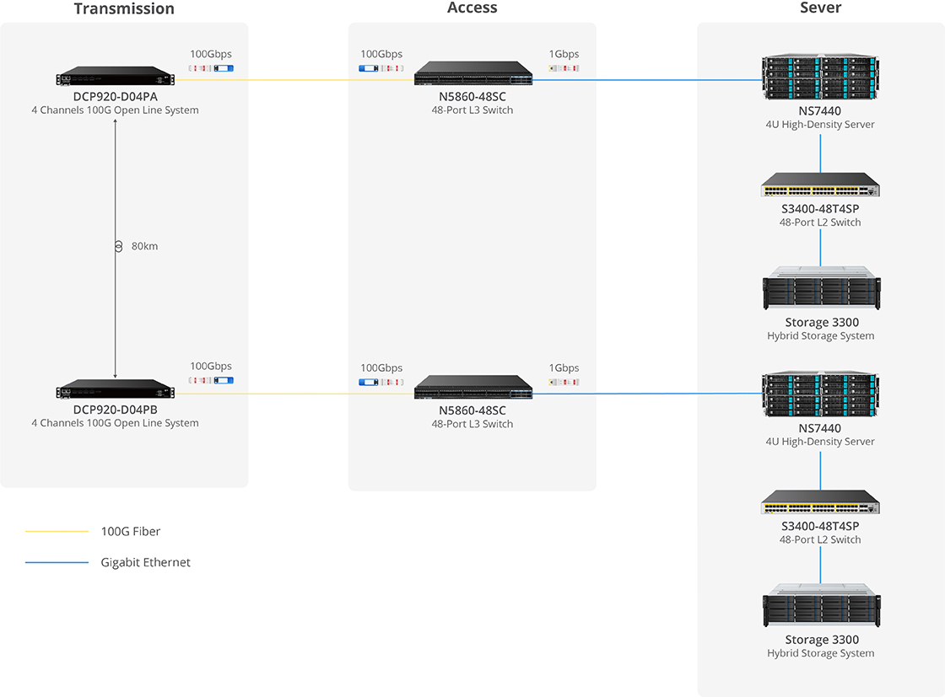Click the 100Gbps transceiver beside DCP920-D04PA
945x697 pixels.
[211, 68]
